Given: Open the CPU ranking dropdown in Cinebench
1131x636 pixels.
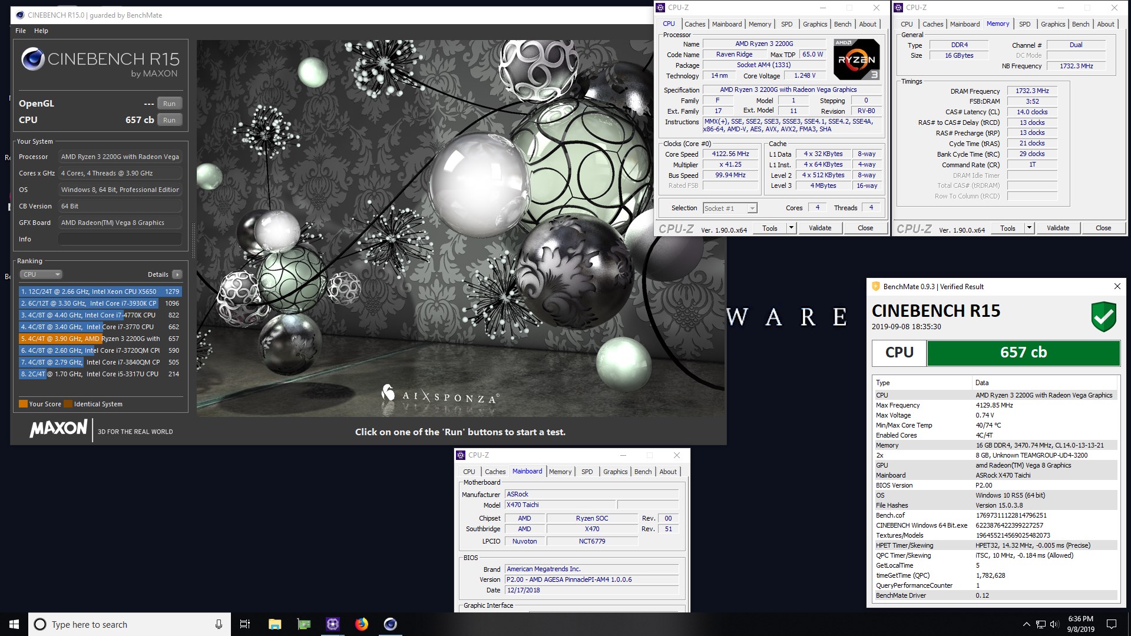Looking at the screenshot, I should pos(41,274).
